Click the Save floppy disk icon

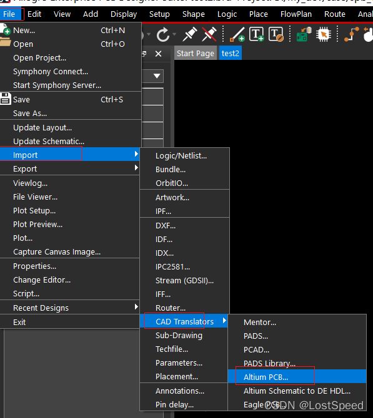[x=6, y=99]
